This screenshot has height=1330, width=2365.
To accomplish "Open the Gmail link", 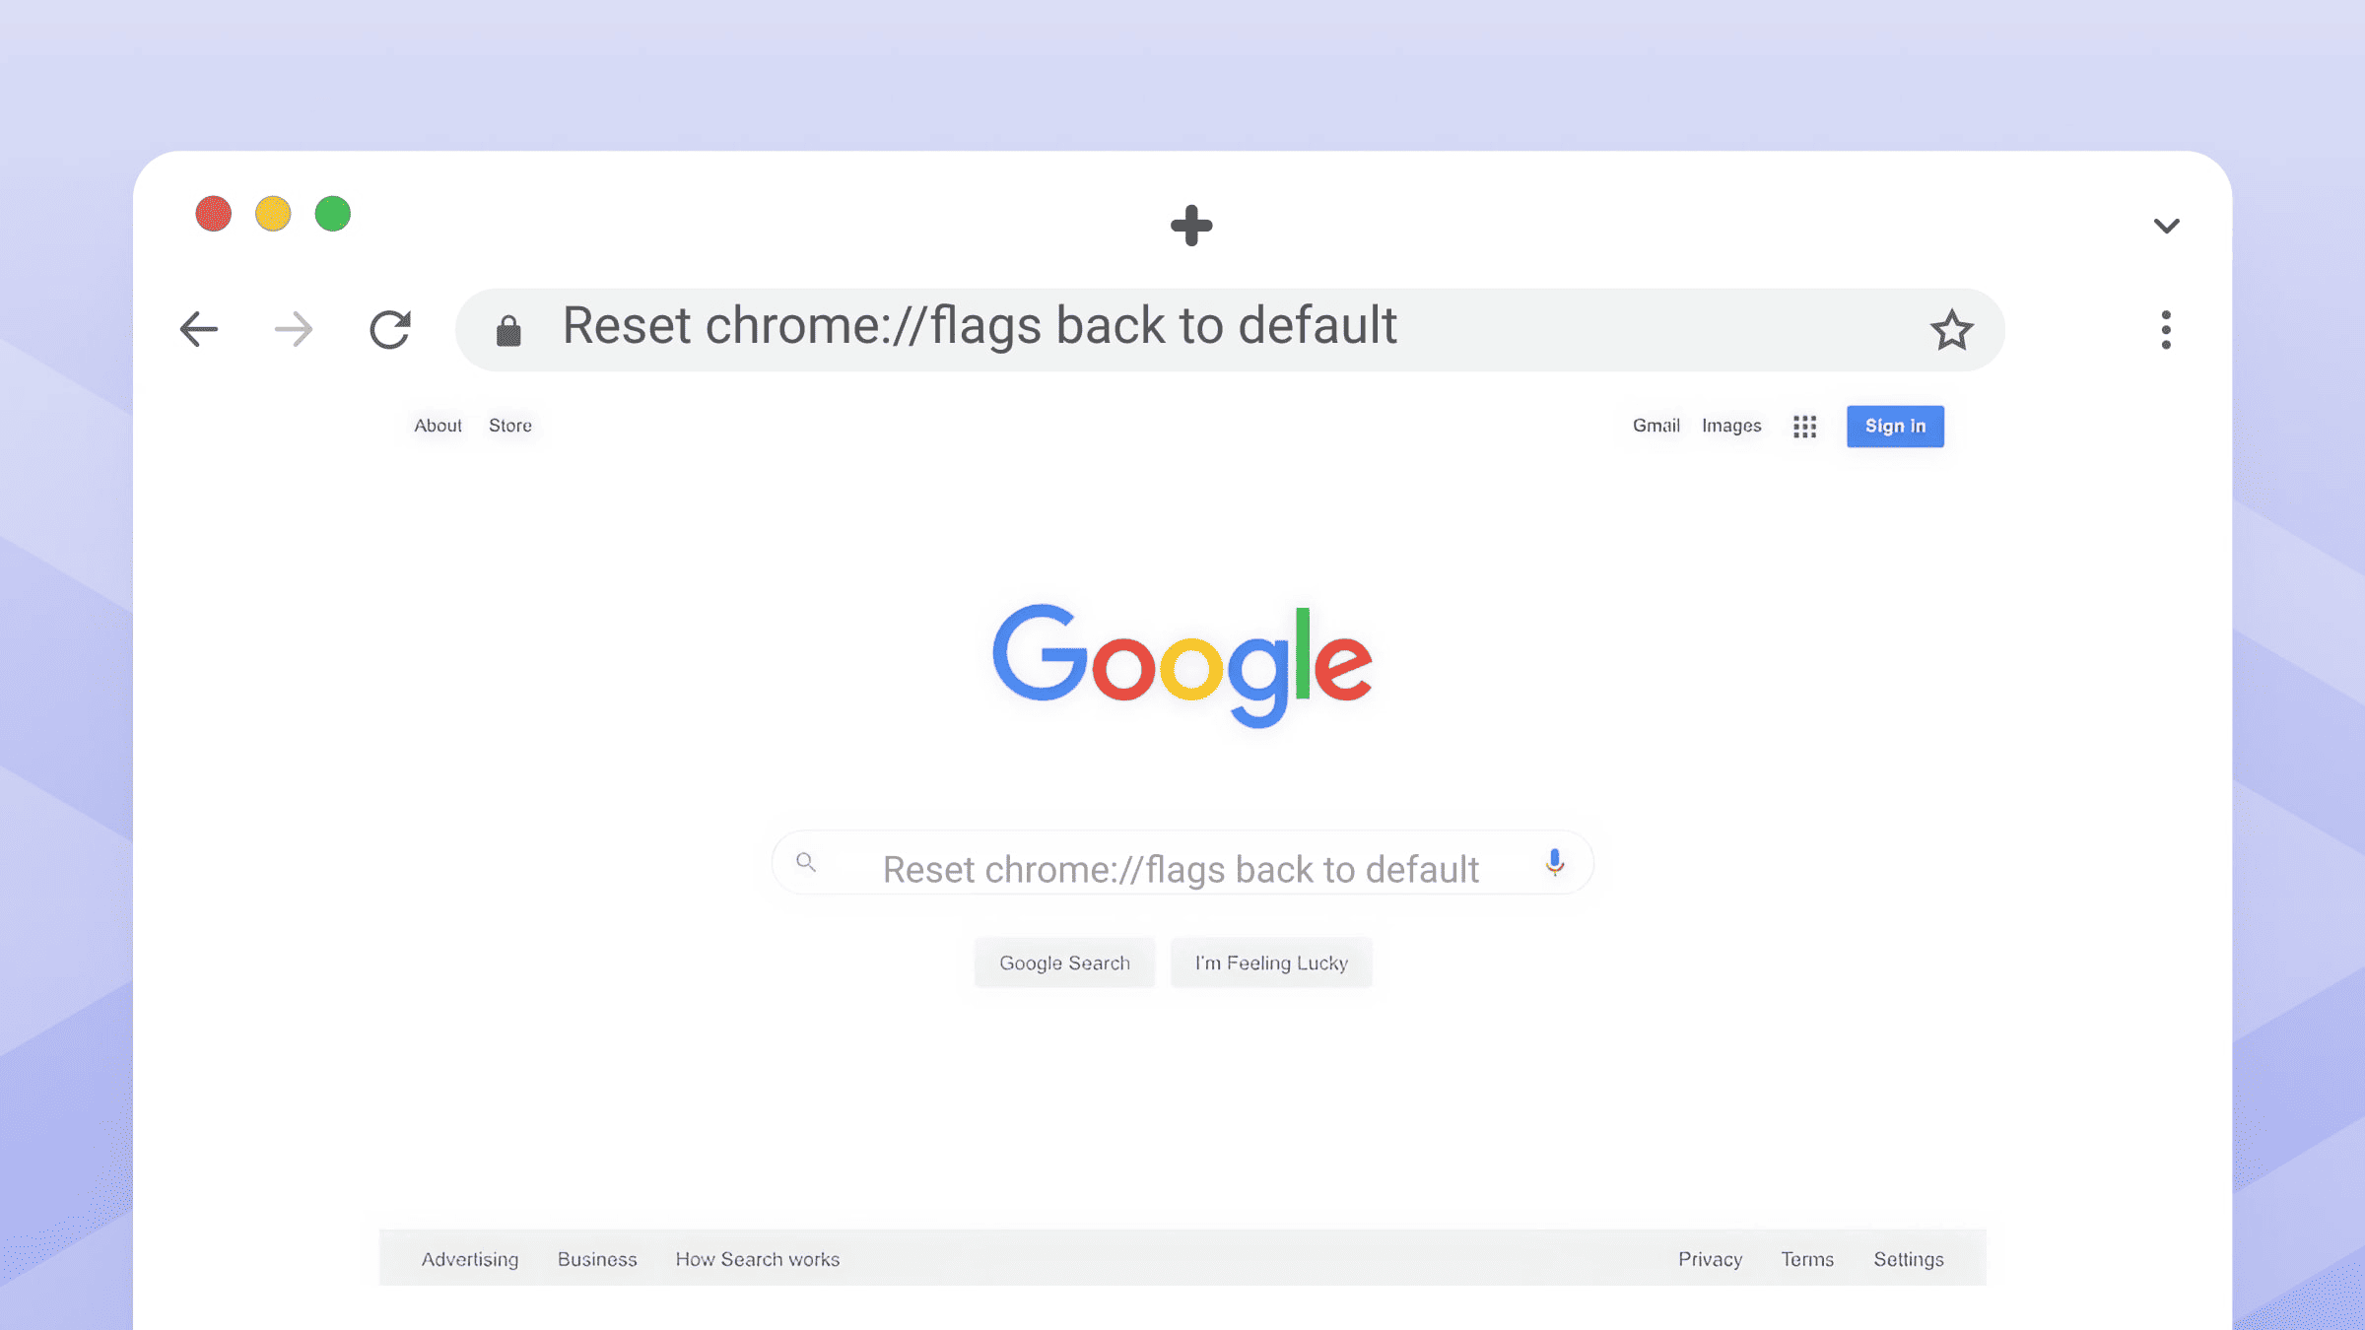I will (x=1655, y=426).
